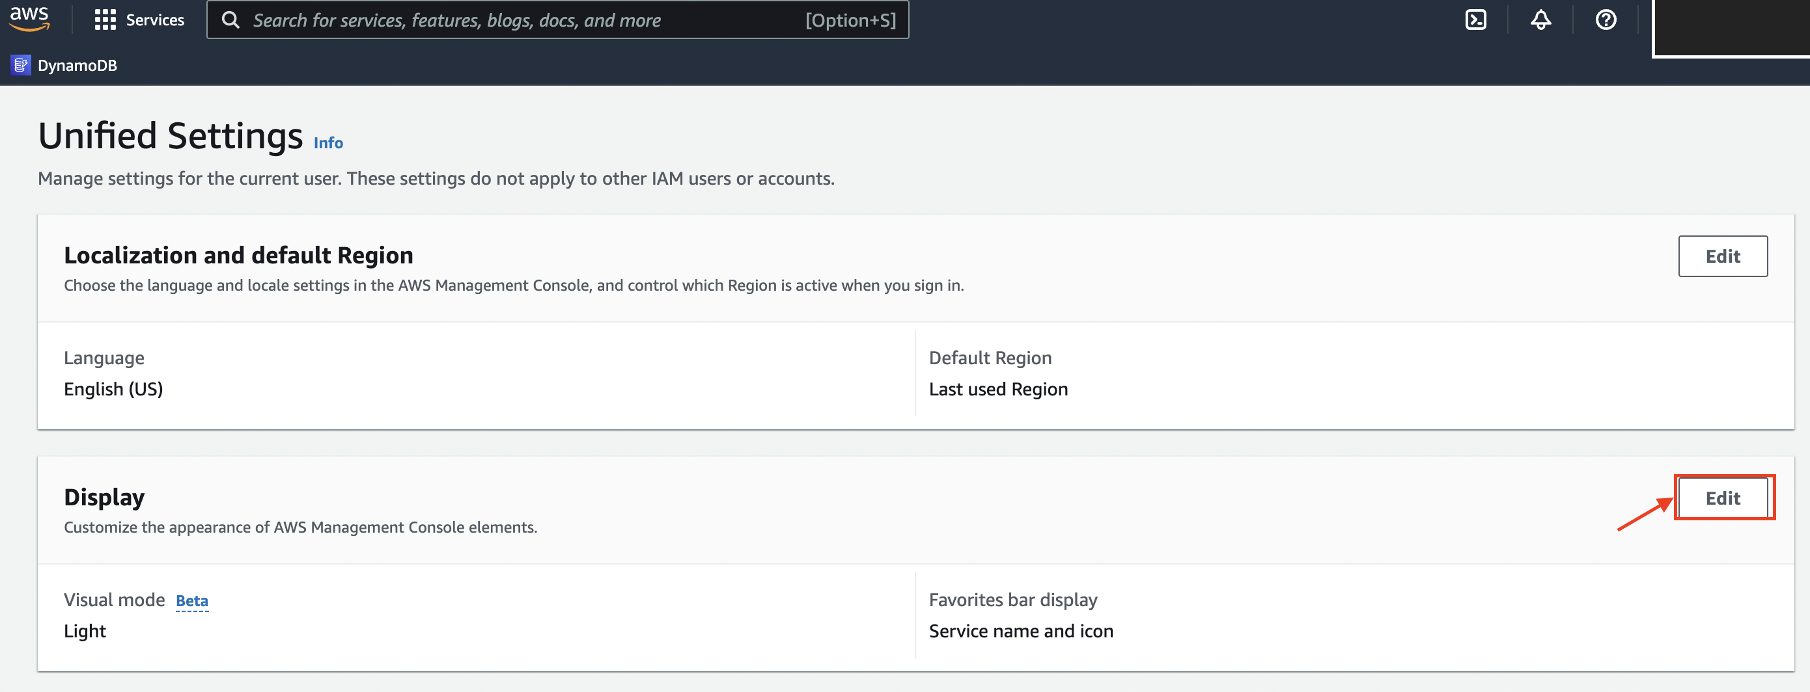Screen dimensions: 1810x692
Task: Edit the Display settings section
Action: click(1722, 498)
